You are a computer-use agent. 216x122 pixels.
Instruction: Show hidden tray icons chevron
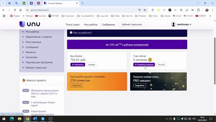coord(167,119)
